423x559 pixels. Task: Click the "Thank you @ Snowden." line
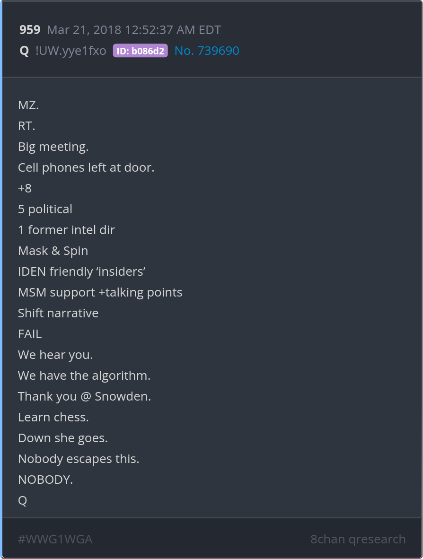(x=84, y=396)
